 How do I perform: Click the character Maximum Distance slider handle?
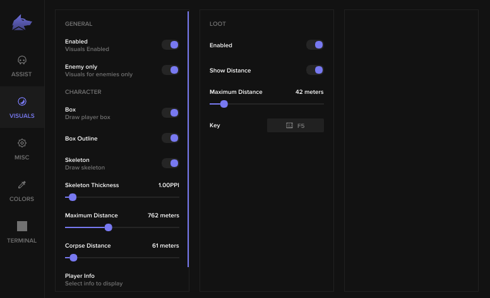[x=109, y=227]
